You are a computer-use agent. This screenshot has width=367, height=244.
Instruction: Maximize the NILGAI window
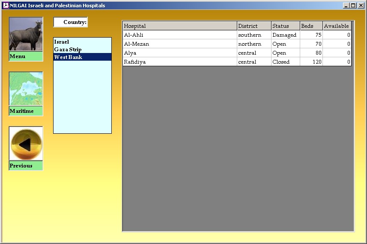point(353,6)
